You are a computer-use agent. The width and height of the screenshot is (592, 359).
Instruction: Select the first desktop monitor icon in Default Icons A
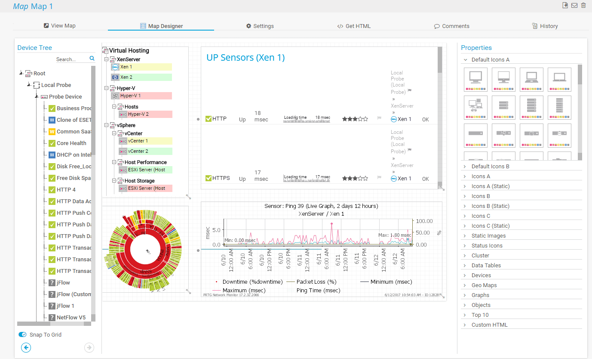tap(475, 80)
